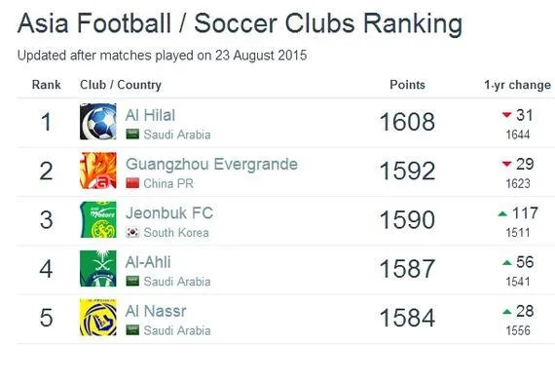The image size is (555, 382).
Task: Click the Al-Ahli club crest
Action: 98,268
